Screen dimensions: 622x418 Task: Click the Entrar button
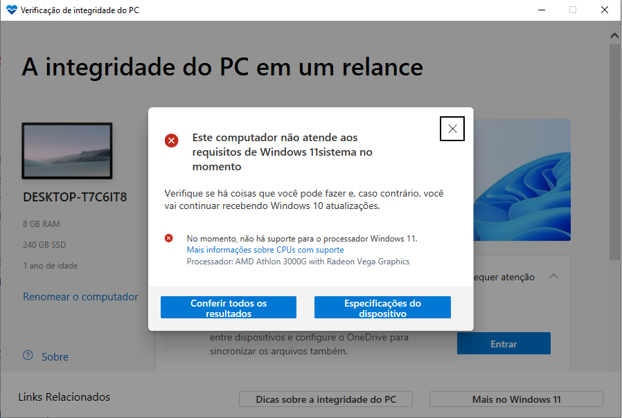(x=504, y=343)
